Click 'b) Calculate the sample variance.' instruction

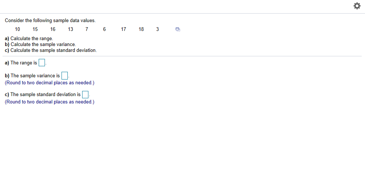[x=40, y=44]
